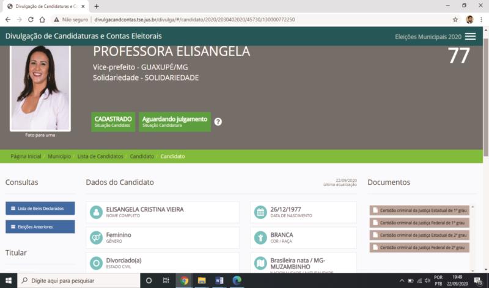Click the Documentos list scroll-down arrow
This screenshot has height=288, width=489.
click(472, 270)
